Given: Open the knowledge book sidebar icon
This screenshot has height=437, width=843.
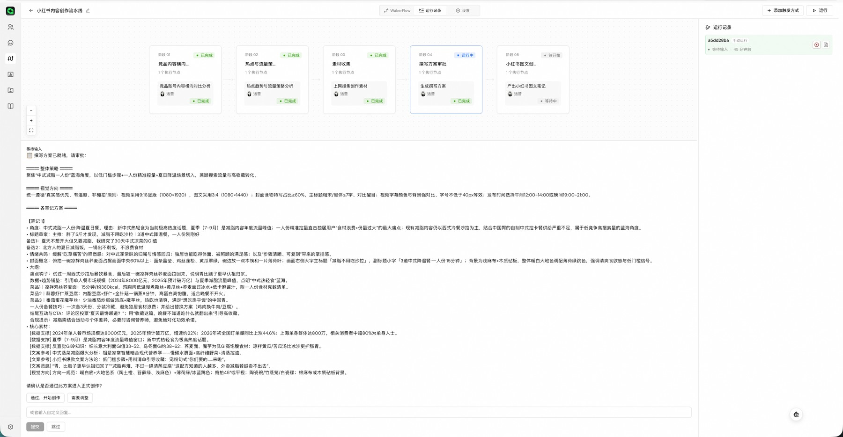Looking at the screenshot, I should click(10, 106).
